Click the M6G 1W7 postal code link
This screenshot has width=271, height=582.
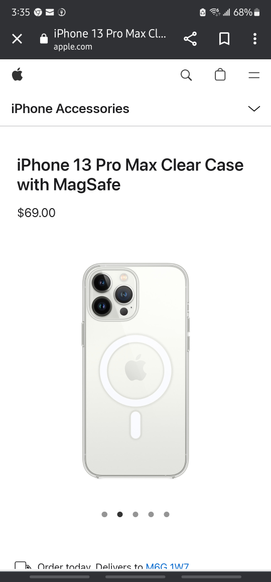coord(167,567)
